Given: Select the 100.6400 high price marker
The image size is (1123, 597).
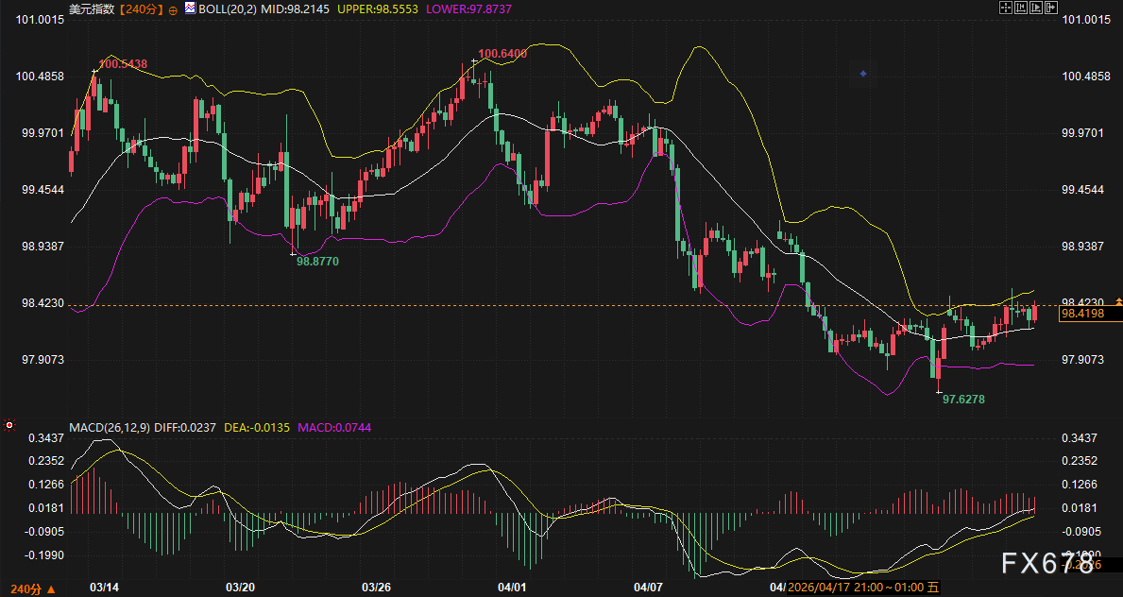Looking at the screenshot, I should (502, 54).
